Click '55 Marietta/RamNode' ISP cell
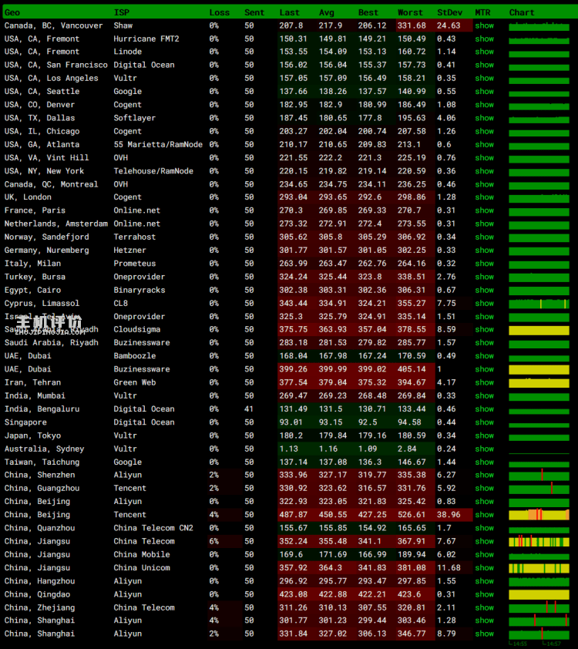 click(158, 144)
